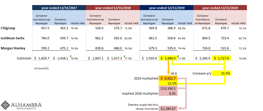
Task: Click the Subtotals row label
Action: tap(24, 58)
